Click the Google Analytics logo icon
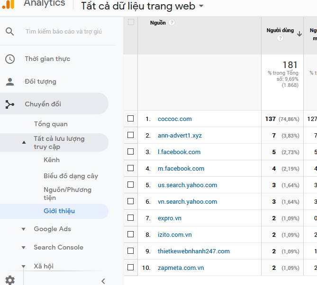The height and width of the screenshot is (285, 317). [x=9, y=4]
